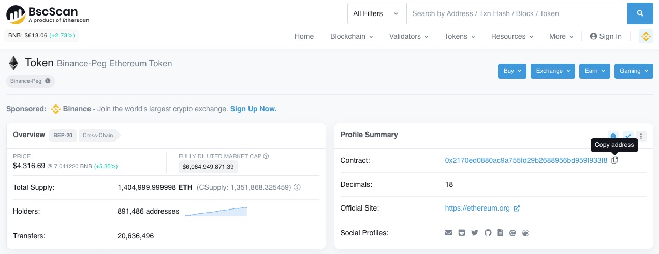659x254 pixels.
Task: Open the Earn dropdown button
Action: pyautogui.click(x=595, y=71)
